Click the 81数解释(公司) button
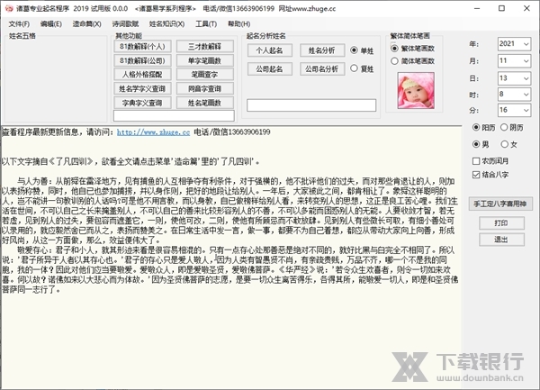 tap(142, 60)
